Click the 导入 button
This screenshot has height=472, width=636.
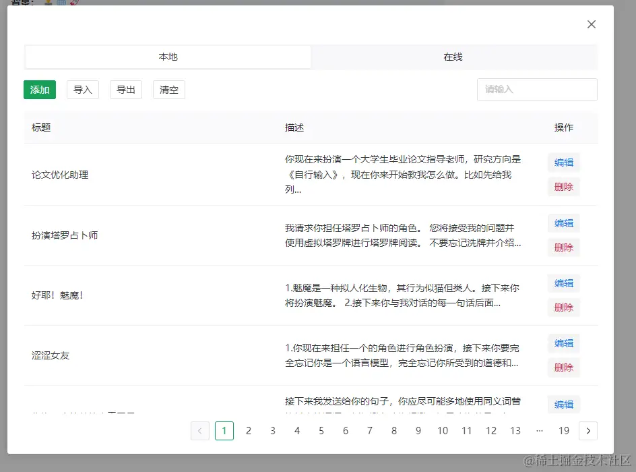tap(83, 90)
